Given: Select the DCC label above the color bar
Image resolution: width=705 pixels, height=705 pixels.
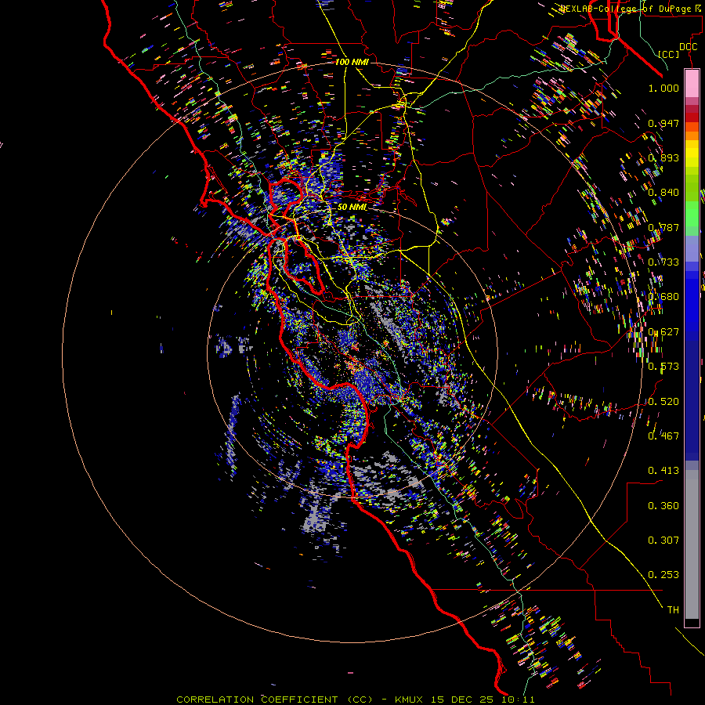Looking at the screenshot, I should coord(688,47).
